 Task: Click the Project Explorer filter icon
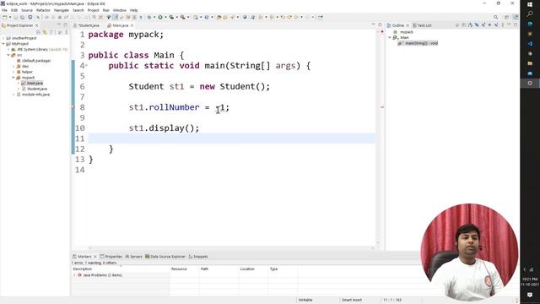tap(51, 32)
